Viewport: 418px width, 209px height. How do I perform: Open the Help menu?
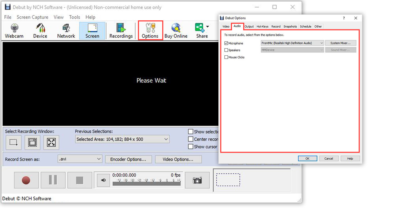pos(90,17)
